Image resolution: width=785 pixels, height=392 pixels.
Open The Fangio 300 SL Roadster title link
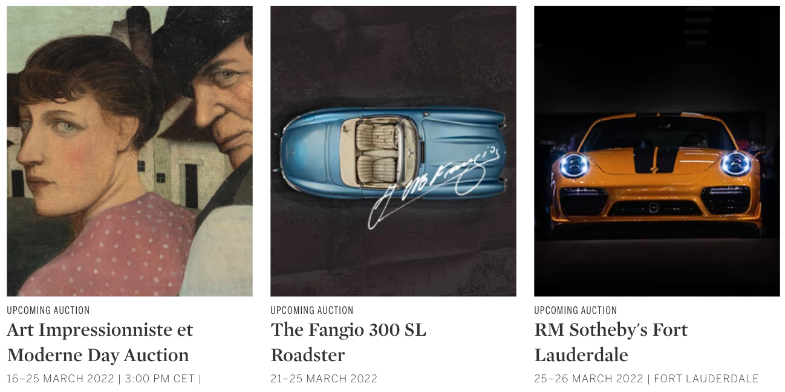point(348,342)
